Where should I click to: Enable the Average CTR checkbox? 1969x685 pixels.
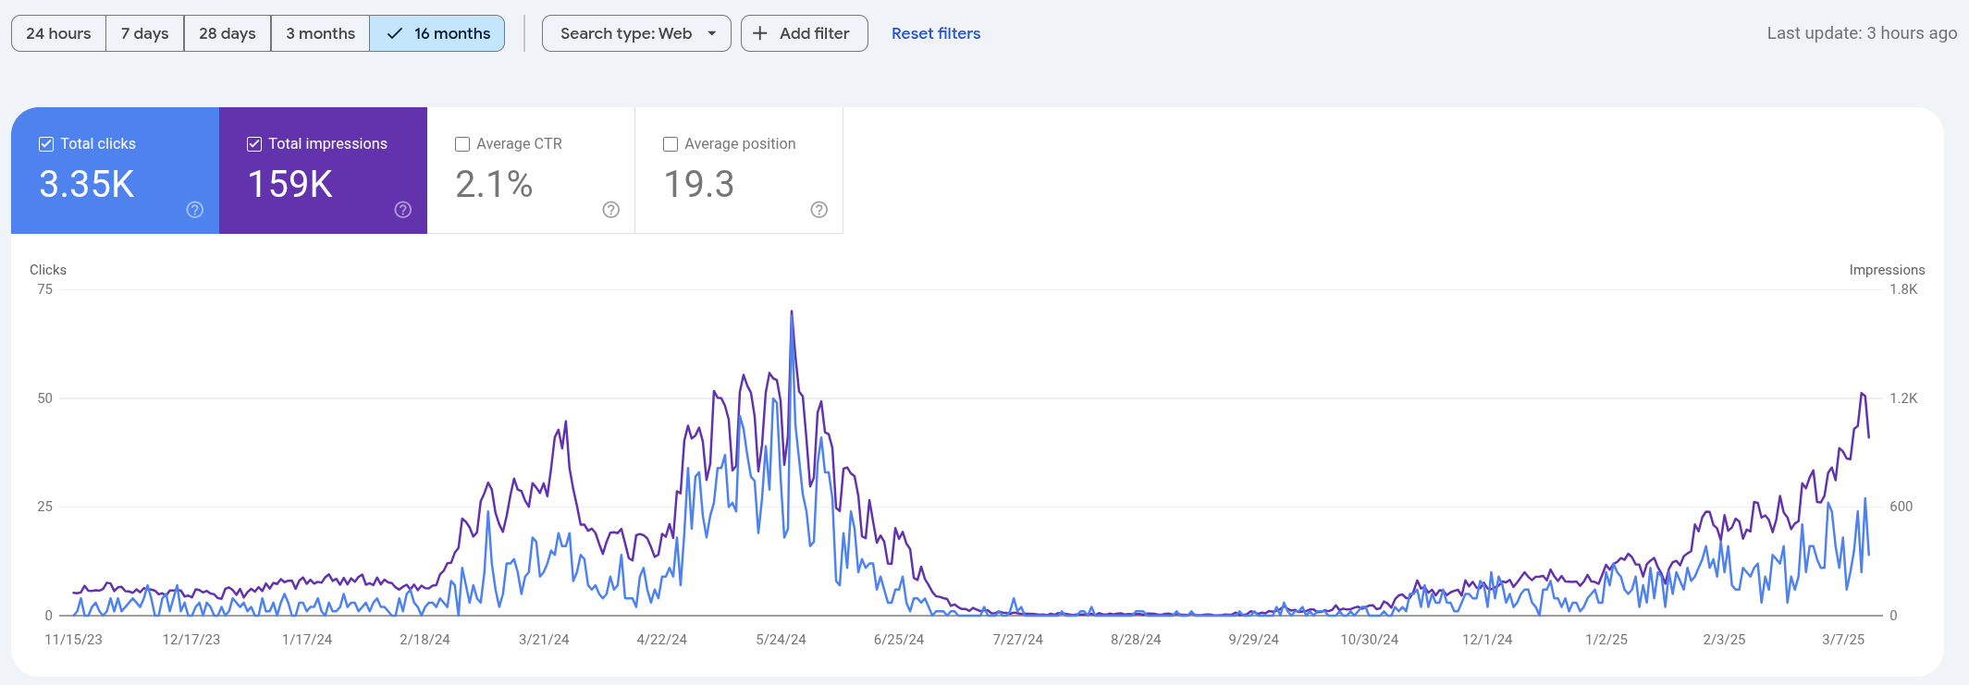(x=462, y=144)
